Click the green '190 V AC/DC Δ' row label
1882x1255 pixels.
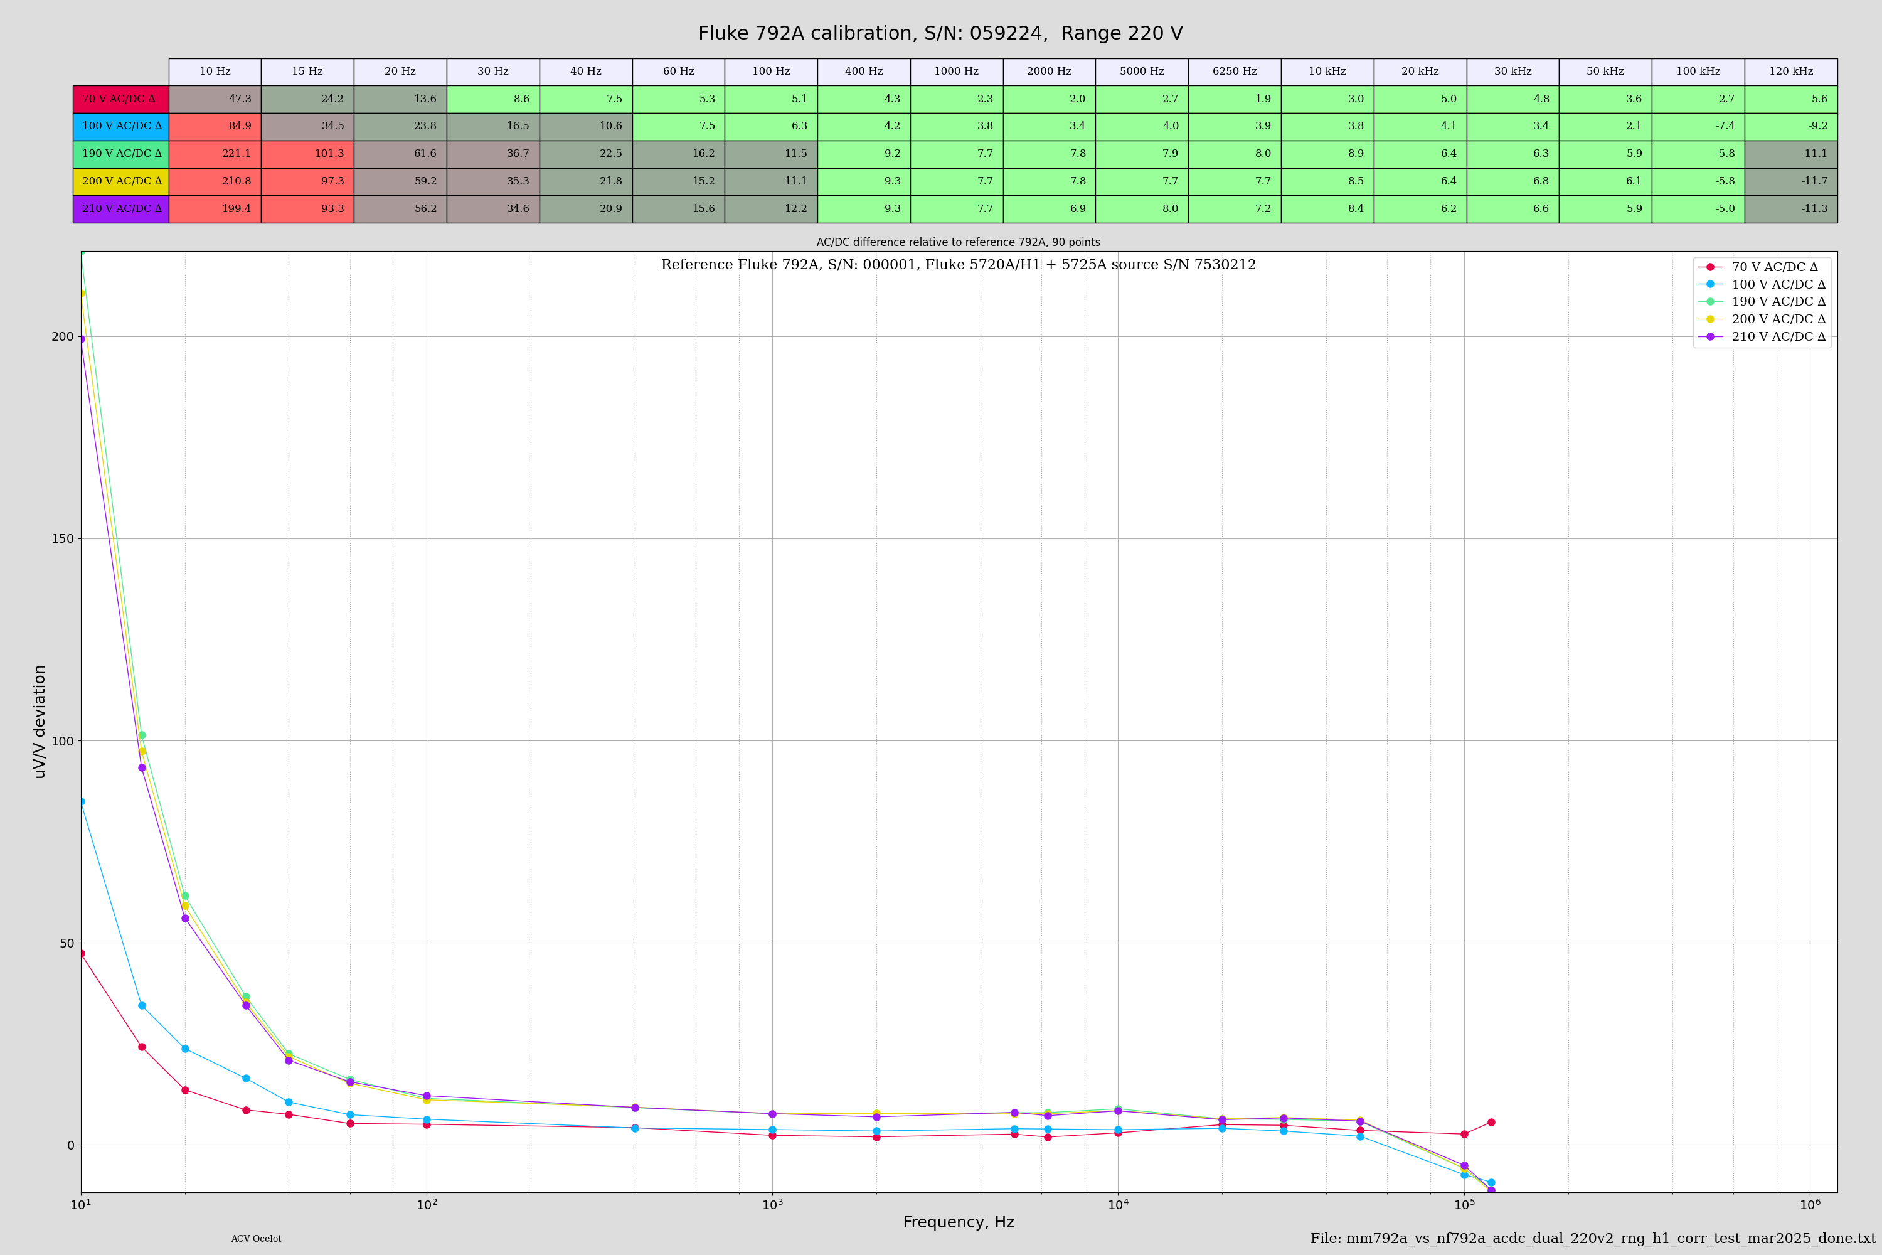pyautogui.click(x=121, y=154)
